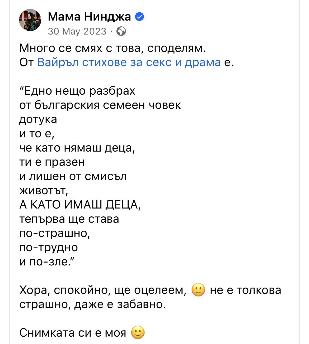Click the line "Много се смях с това, споделям."
Screen dimensions: 309x344
click(113, 48)
